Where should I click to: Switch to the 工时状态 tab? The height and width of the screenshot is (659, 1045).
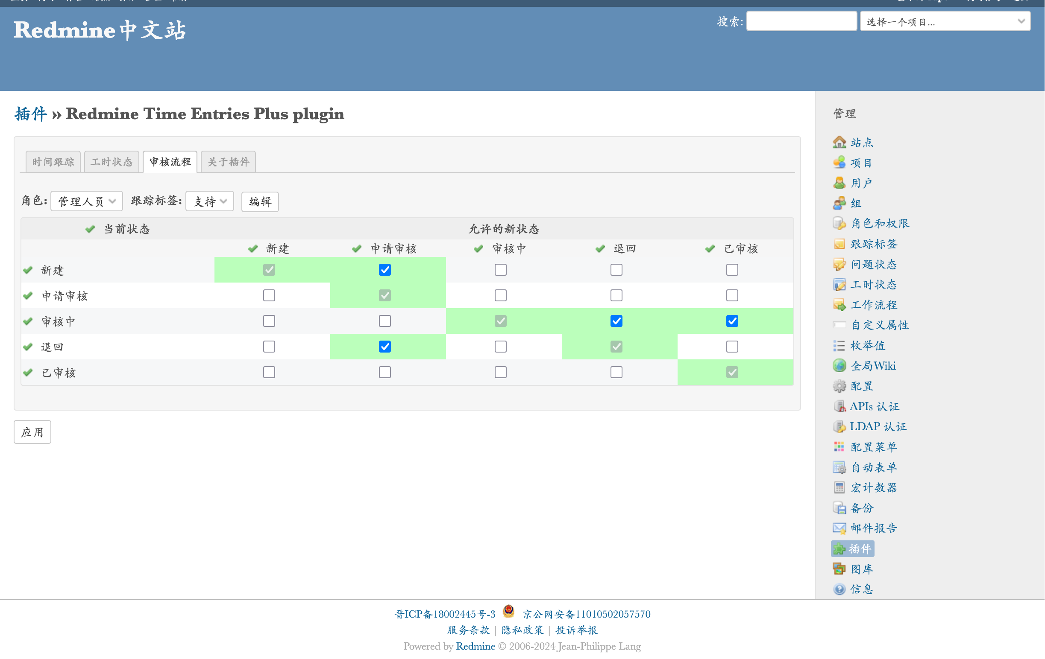click(x=112, y=162)
